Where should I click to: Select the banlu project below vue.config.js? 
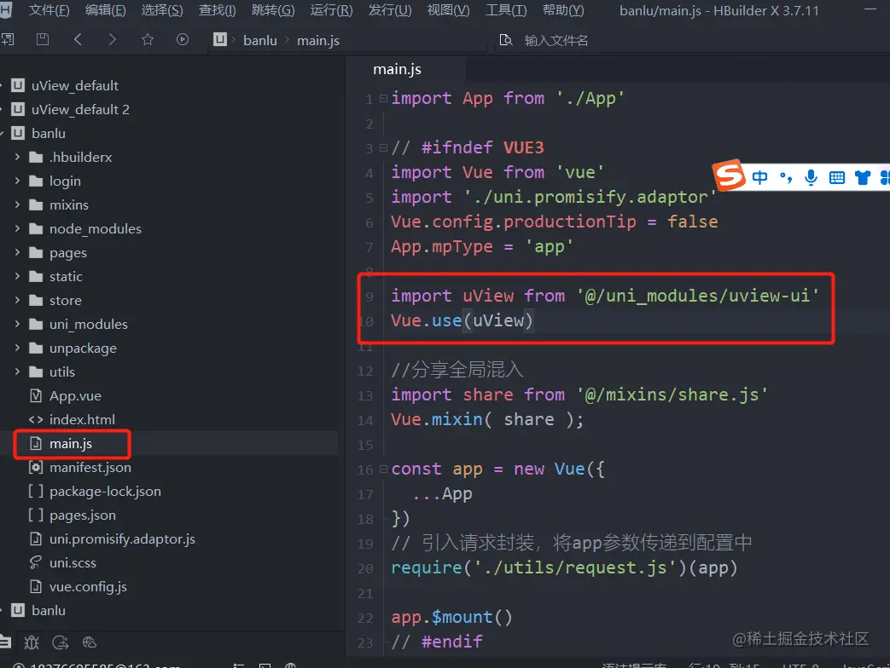click(49, 610)
